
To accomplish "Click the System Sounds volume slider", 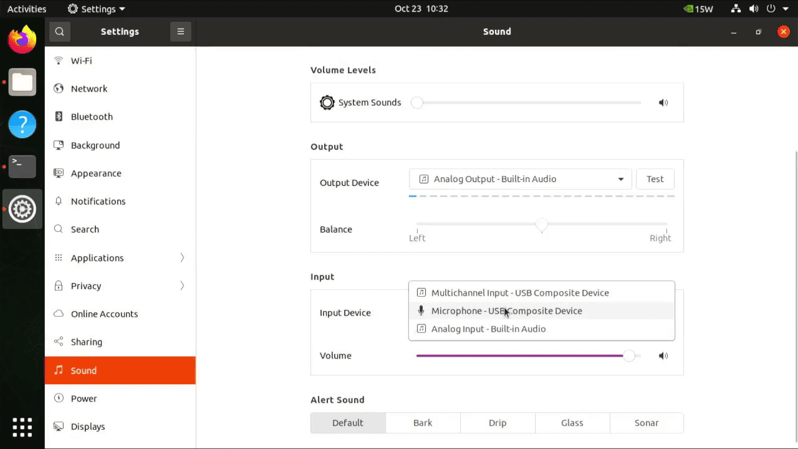I will click(x=529, y=103).
